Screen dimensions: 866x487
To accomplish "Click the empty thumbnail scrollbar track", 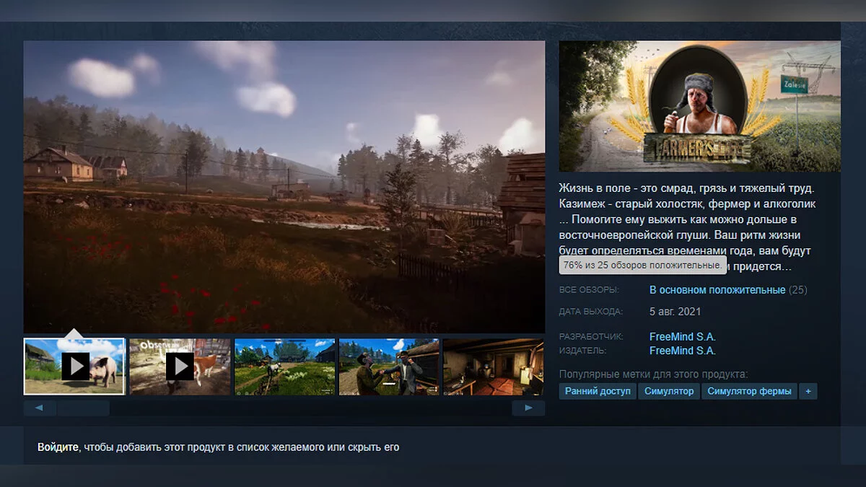I will pos(310,408).
